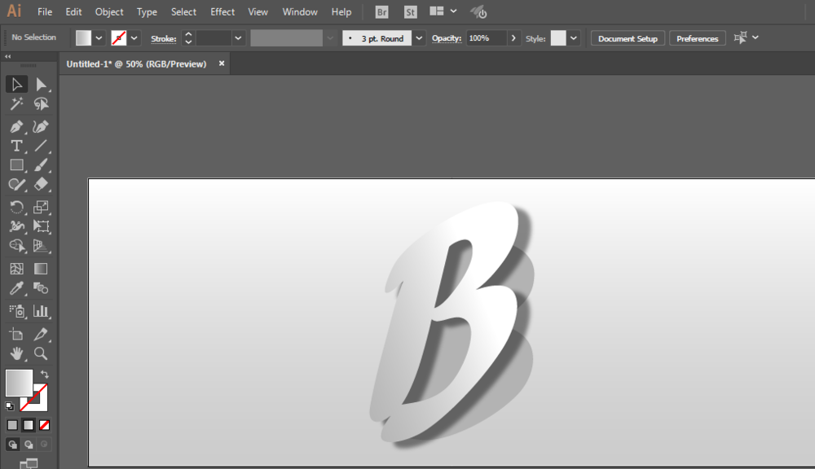Select the Line Segment tool
The image size is (815, 469).
(x=41, y=146)
